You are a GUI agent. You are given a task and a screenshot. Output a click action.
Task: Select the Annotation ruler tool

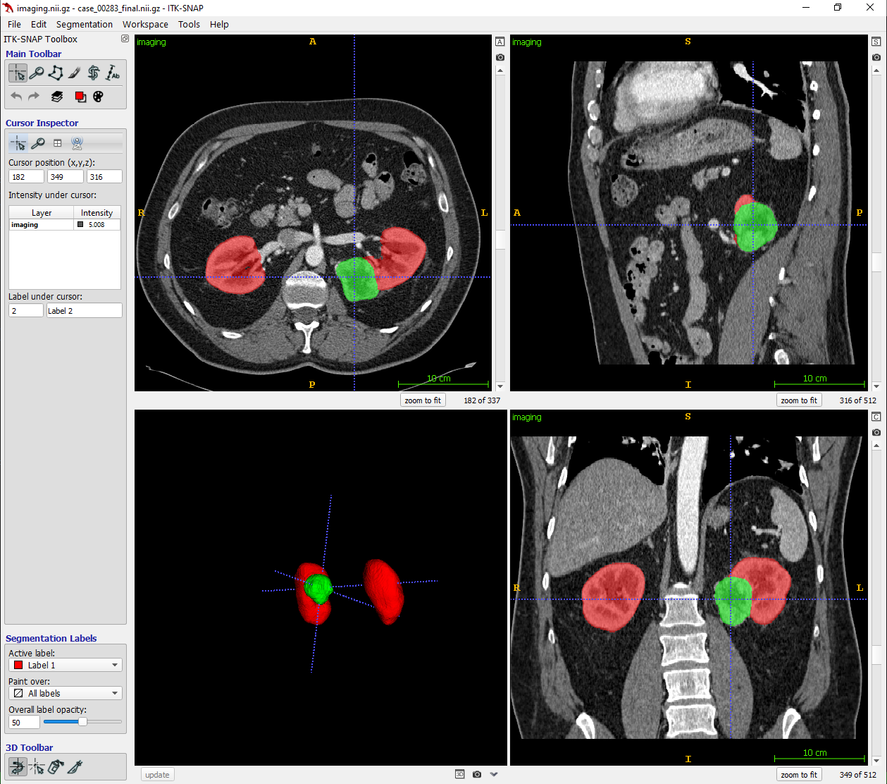113,73
